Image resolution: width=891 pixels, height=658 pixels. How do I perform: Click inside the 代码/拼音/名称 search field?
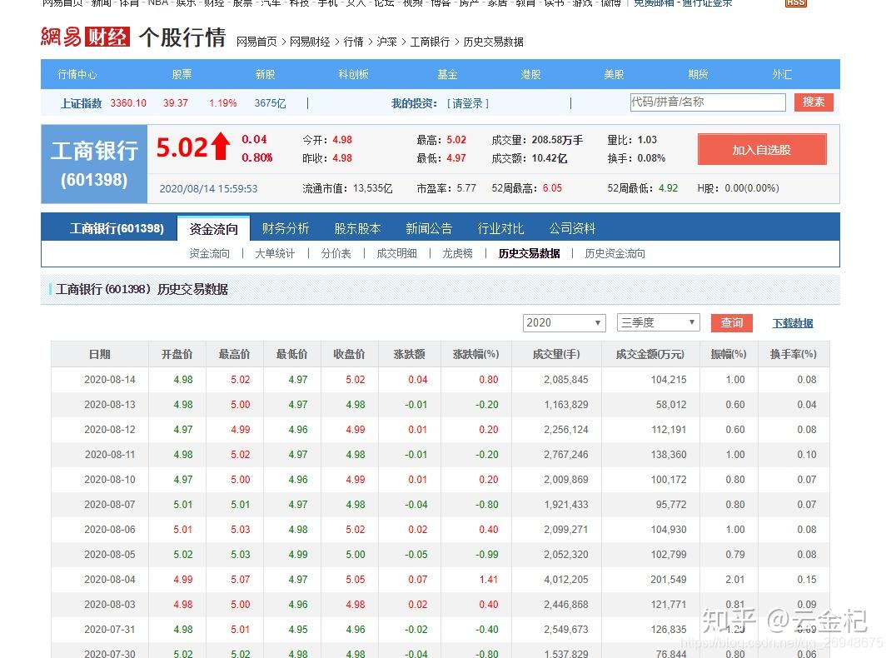pos(708,102)
